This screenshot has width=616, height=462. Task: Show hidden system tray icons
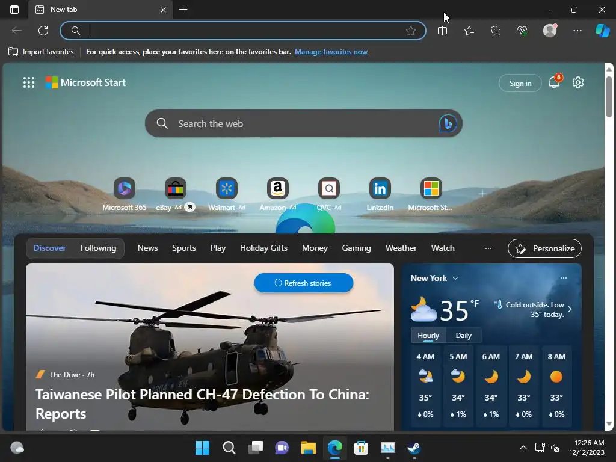(x=523, y=448)
